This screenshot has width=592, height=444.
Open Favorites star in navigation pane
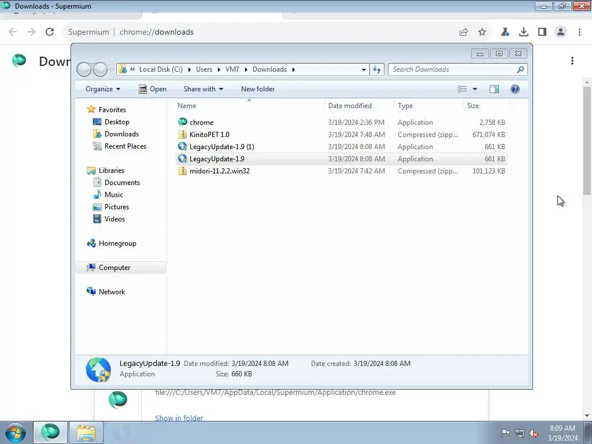click(x=91, y=109)
